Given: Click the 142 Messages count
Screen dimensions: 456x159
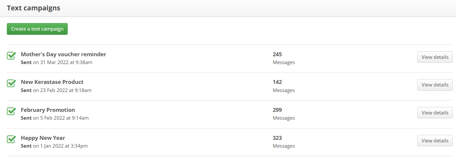Looking at the screenshot, I should coord(284,86).
